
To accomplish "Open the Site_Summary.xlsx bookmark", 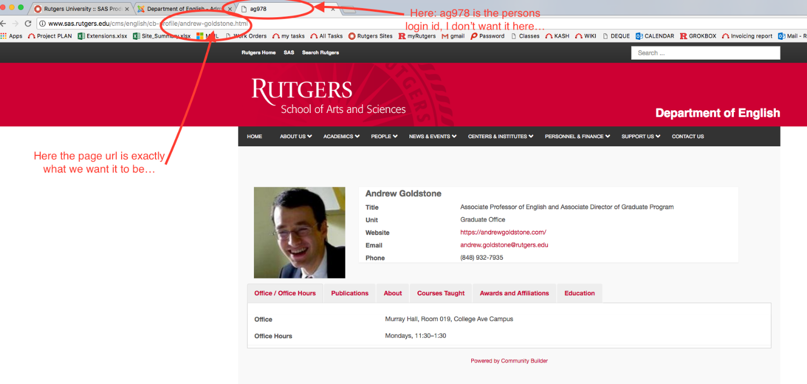I will point(162,36).
